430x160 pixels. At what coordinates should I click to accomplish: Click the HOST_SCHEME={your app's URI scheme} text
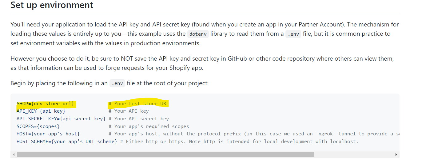click(x=67, y=142)
